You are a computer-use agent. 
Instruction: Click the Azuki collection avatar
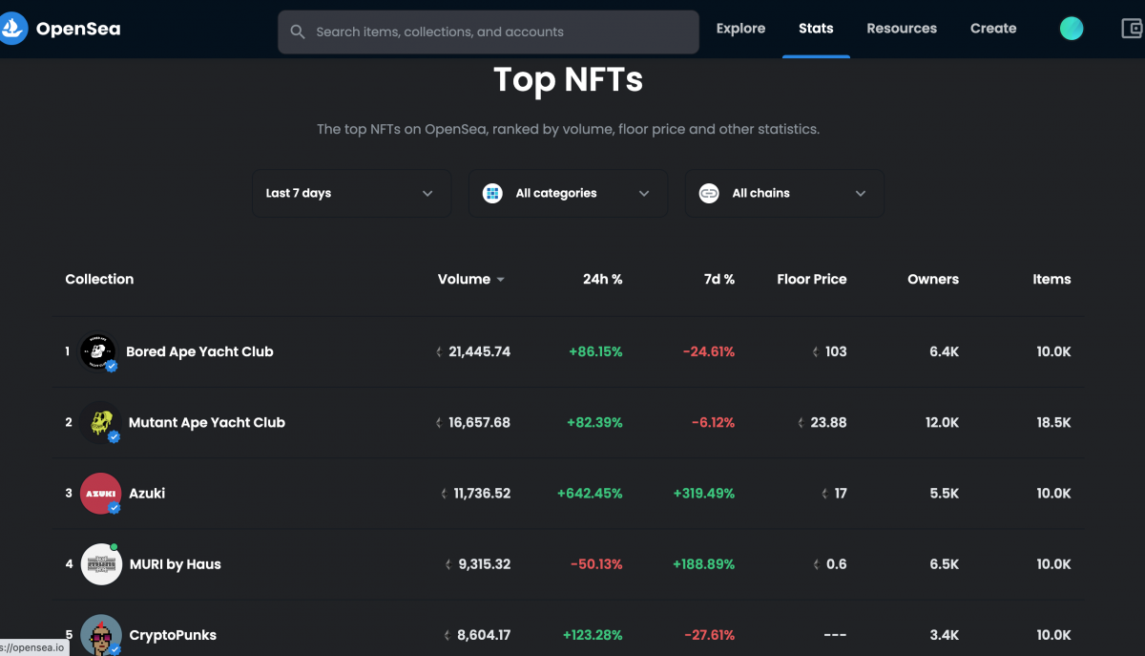[100, 494]
